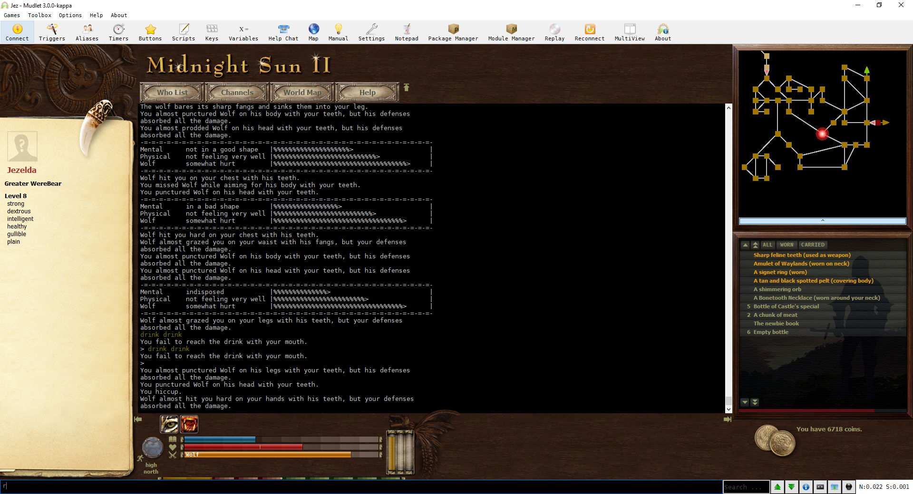The height and width of the screenshot is (494, 913).
Task: Click the green up double-arrow search button
Action: (x=777, y=487)
